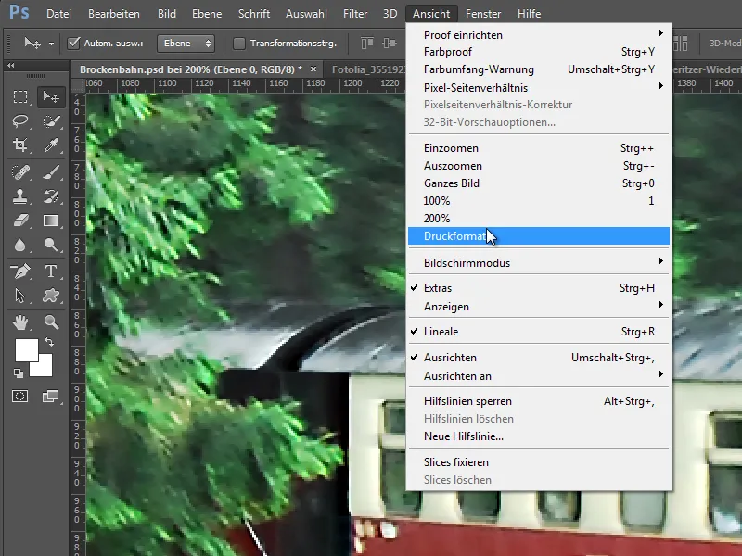Toggle Extras visibility in Ansicht menu
The width and height of the screenshot is (742, 556).
[539, 288]
